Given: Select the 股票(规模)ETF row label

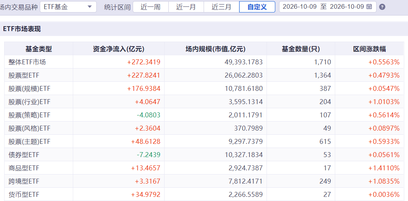Looking at the screenshot, I should click(30, 89).
